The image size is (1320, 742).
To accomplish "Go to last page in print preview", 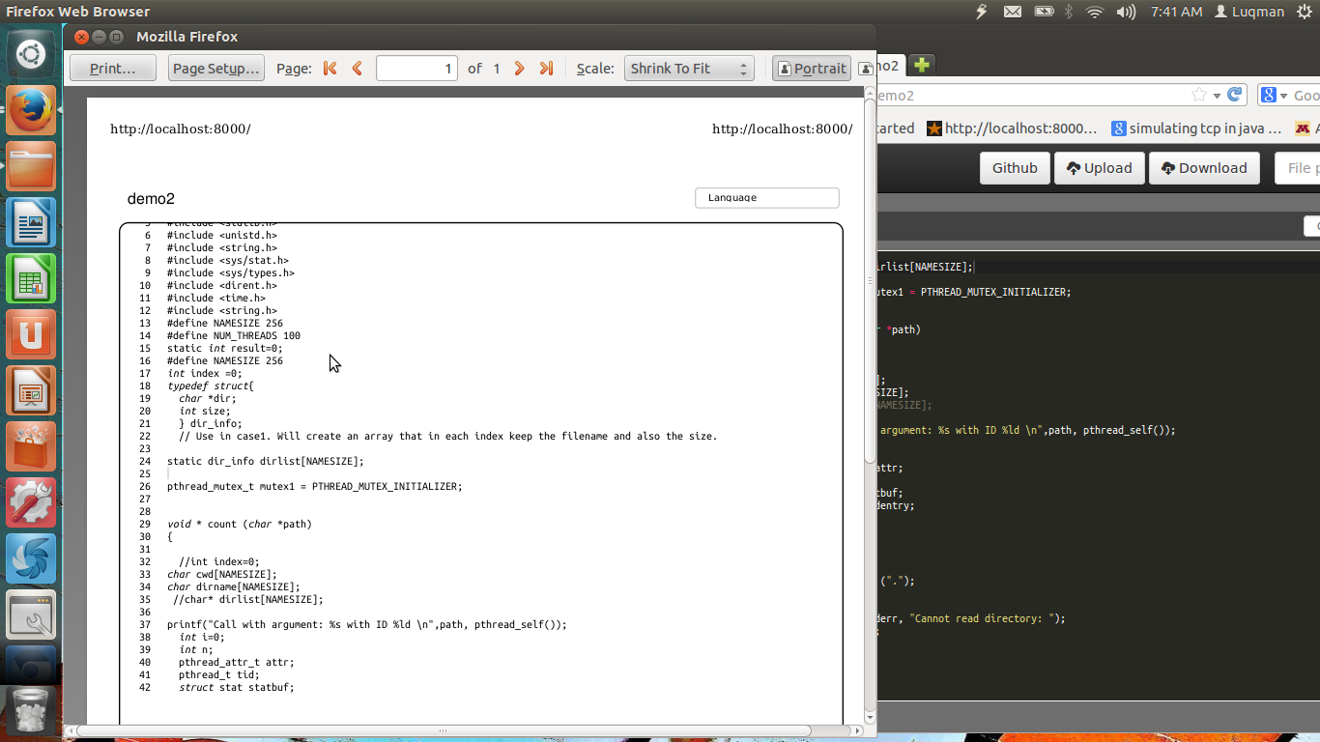I will point(546,69).
